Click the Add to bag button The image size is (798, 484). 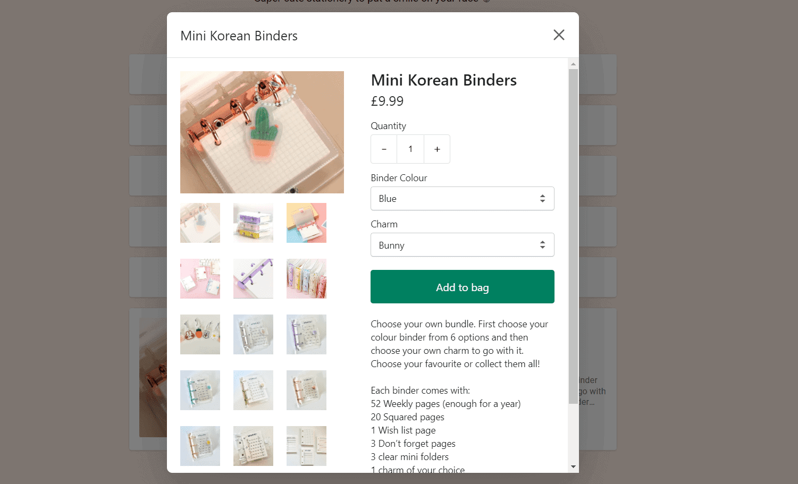[x=462, y=286]
